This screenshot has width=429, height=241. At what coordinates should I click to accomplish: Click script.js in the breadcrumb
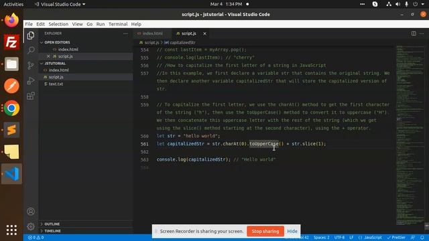(151, 43)
